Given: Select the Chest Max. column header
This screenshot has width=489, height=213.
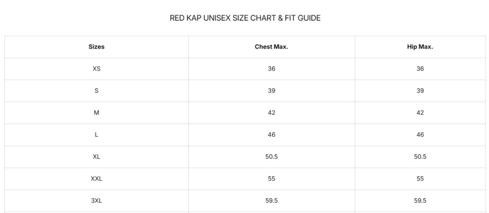Looking at the screenshot, I should tap(271, 47).
